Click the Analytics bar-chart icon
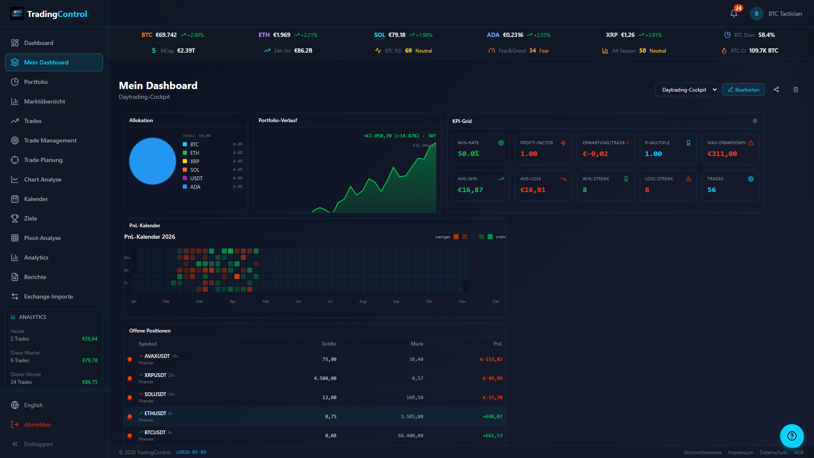814x458 pixels. click(x=15, y=257)
